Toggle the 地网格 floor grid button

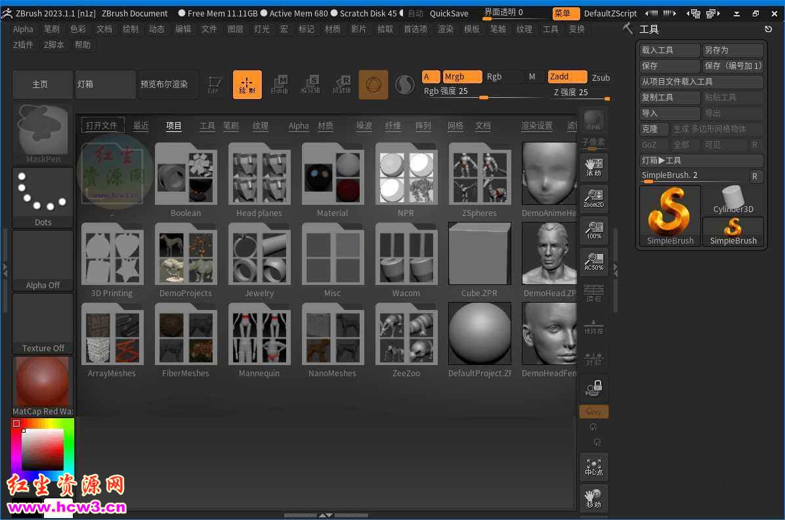pos(594,326)
